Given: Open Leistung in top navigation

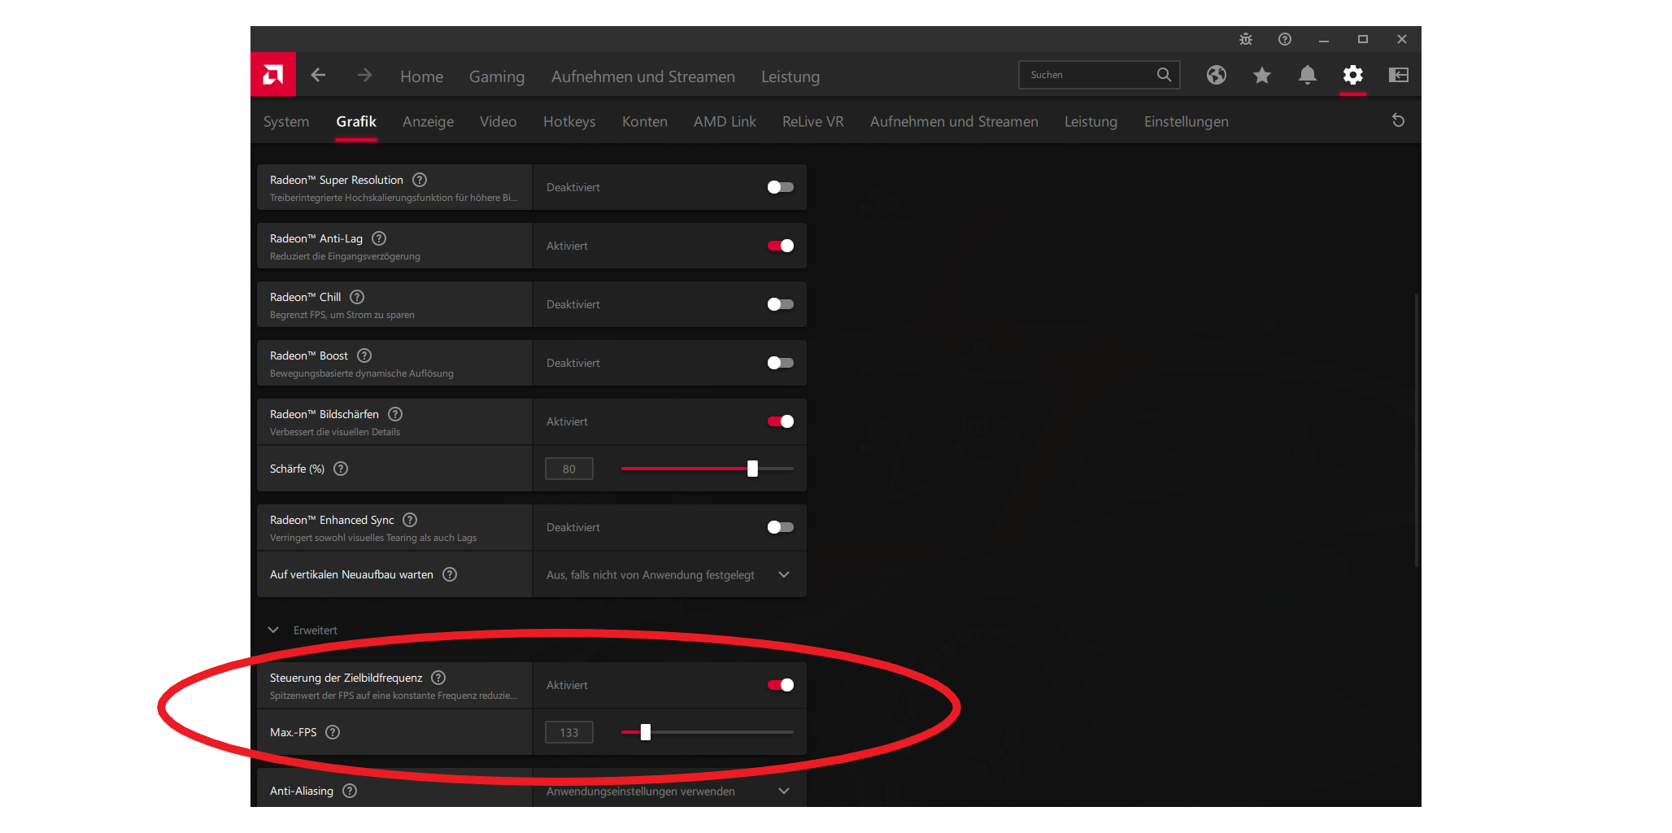Looking at the screenshot, I should (x=790, y=76).
